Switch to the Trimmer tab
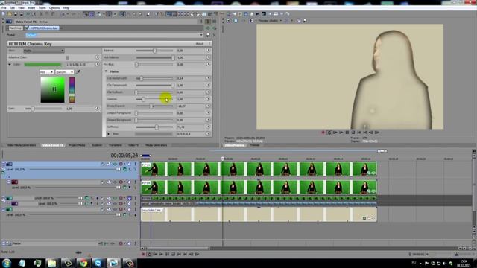The image size is (477, 268). tap(255, 145)
